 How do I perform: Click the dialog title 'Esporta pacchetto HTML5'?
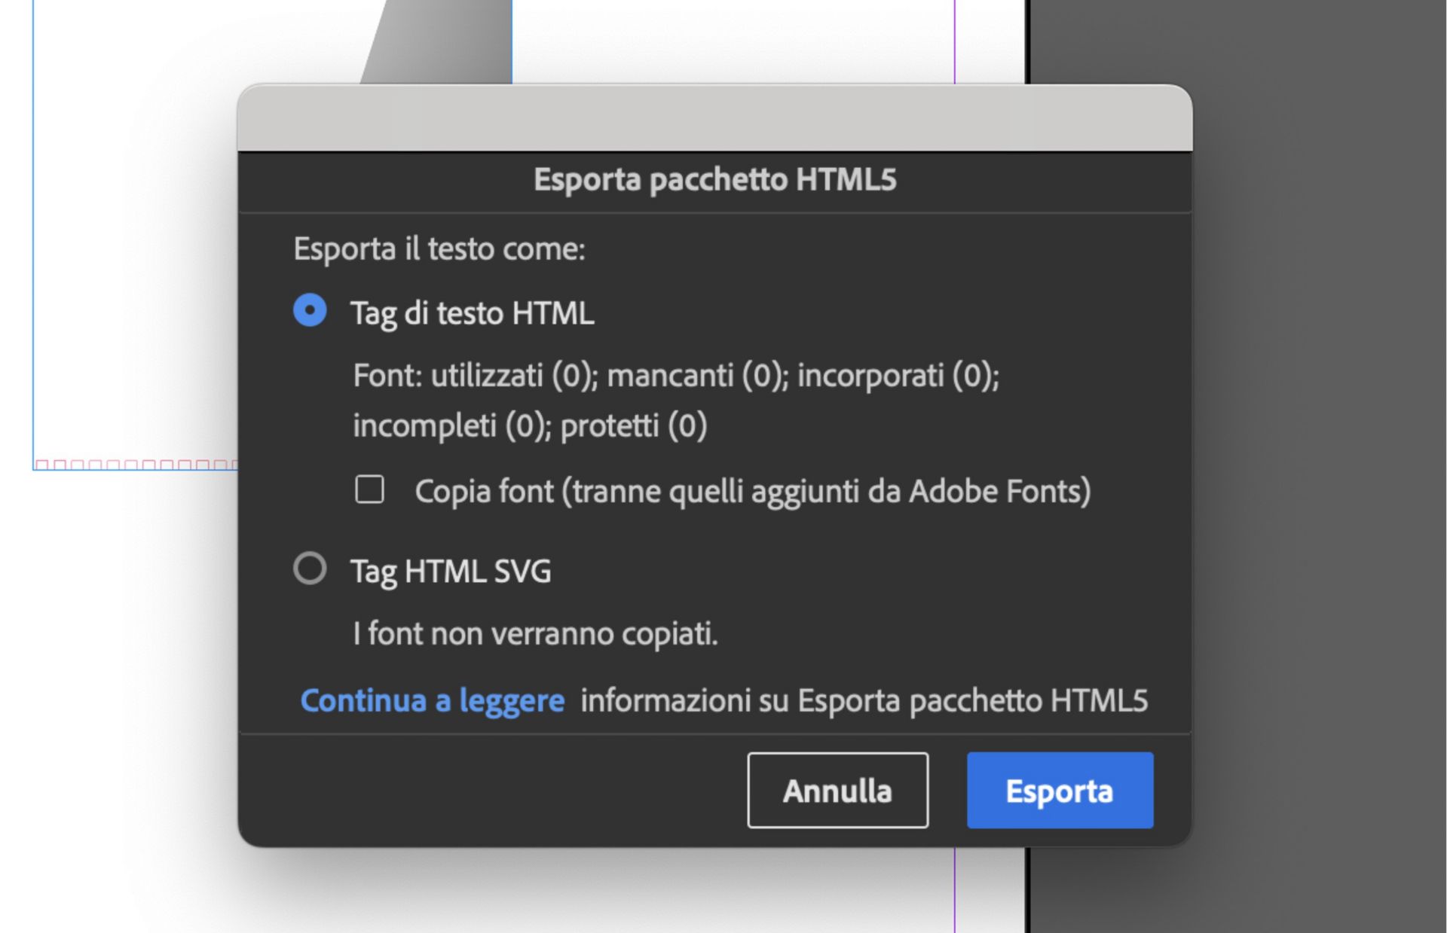tap(714, 179)
